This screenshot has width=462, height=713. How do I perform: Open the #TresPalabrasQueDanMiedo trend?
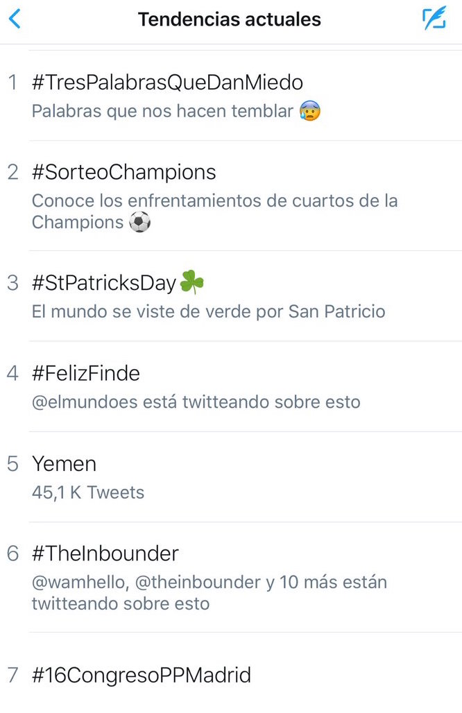(167, 83)
